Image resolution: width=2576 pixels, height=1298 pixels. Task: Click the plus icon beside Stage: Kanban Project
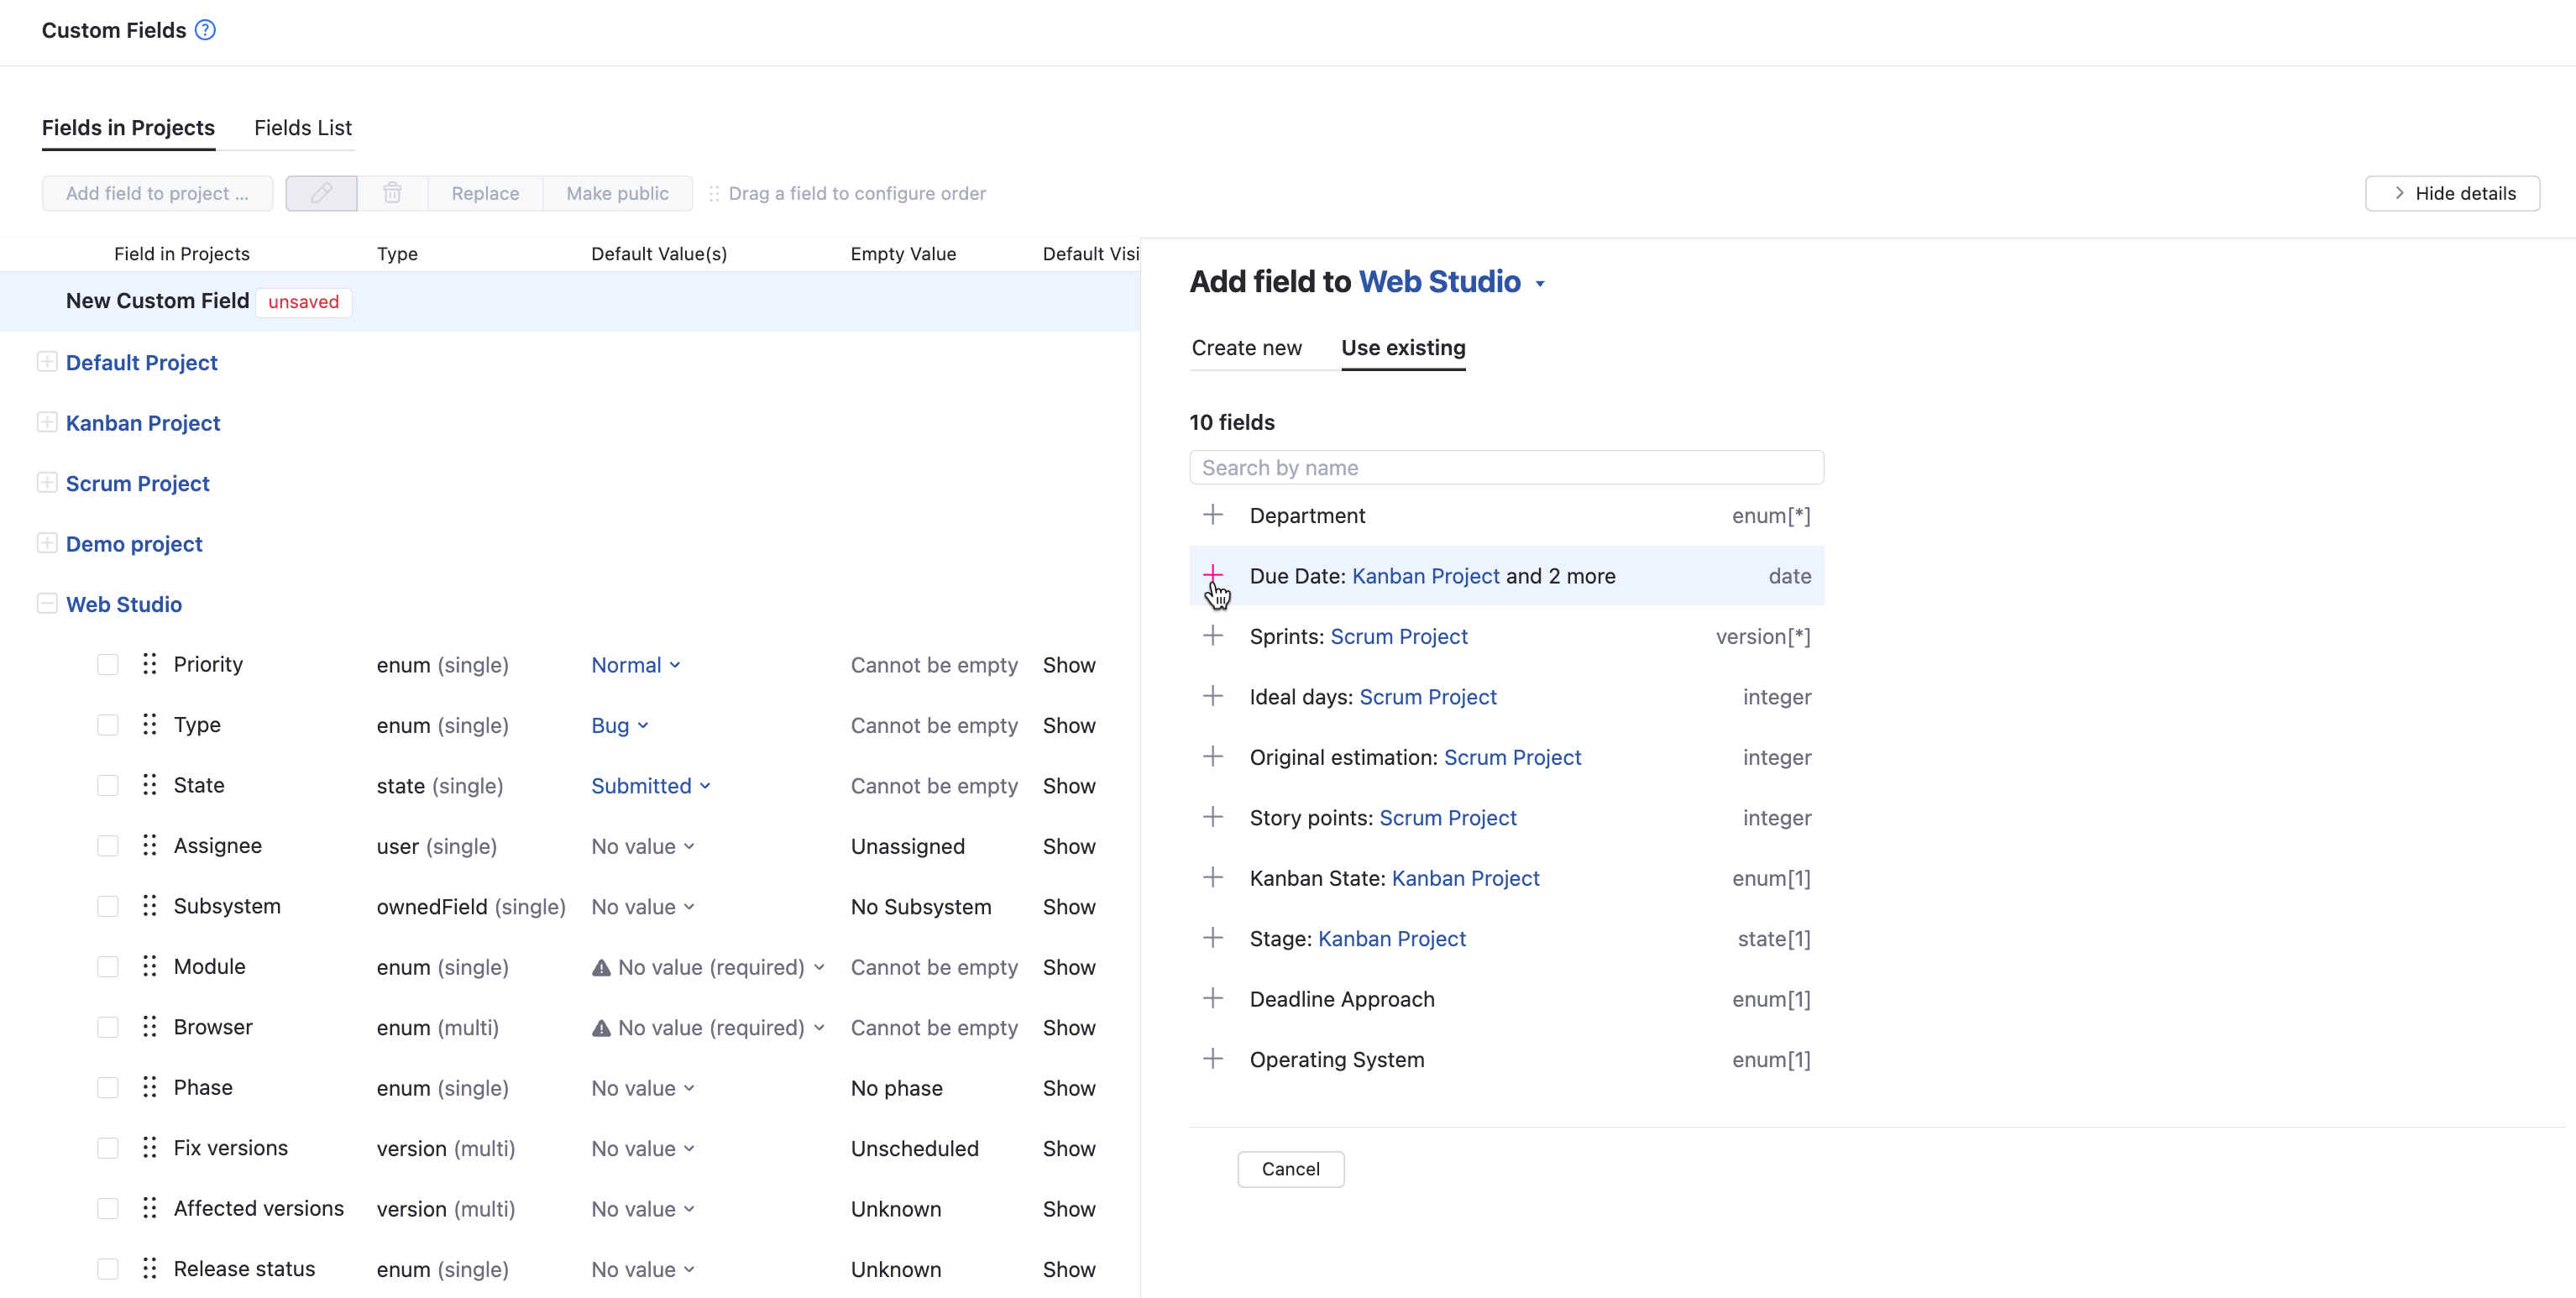(x=1213, y=938)
